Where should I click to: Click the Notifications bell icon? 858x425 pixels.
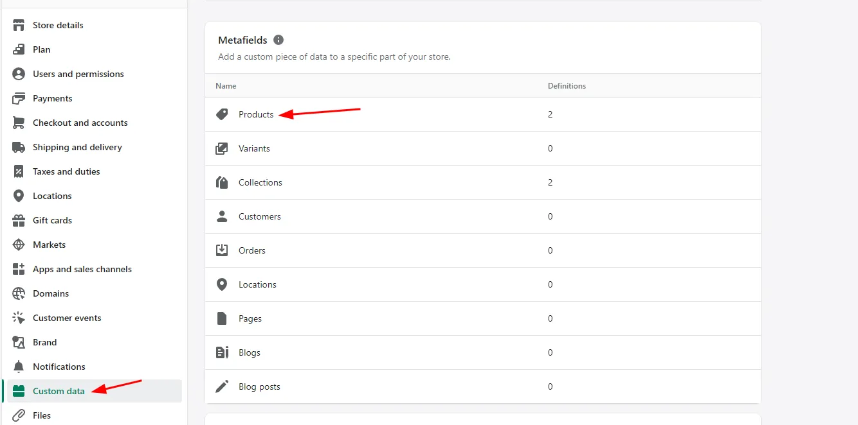(x=19, y=367)
